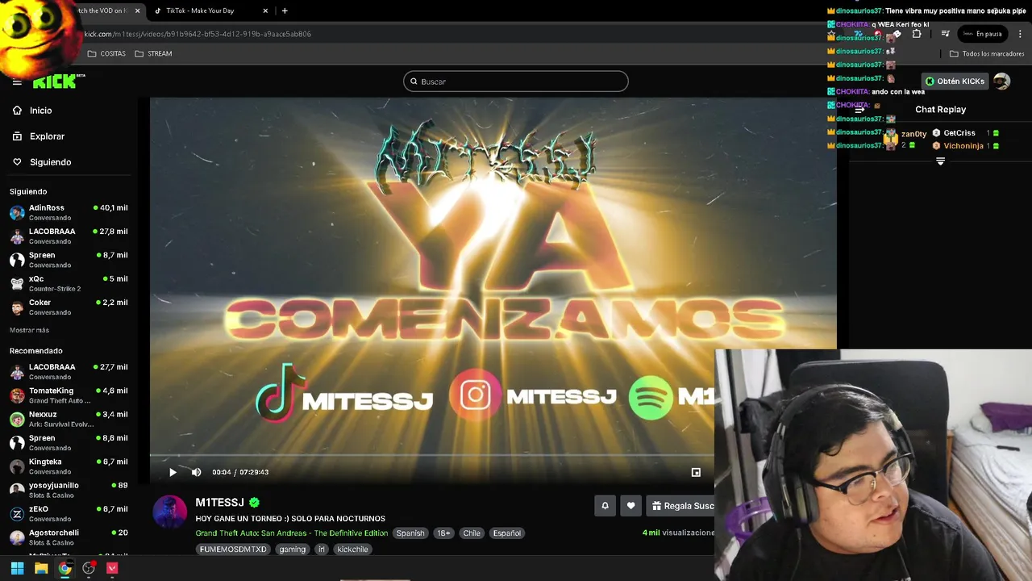The image size is (1032, 581).
Task: Open Windows Start menu
Action: click(x=17, y=568)
